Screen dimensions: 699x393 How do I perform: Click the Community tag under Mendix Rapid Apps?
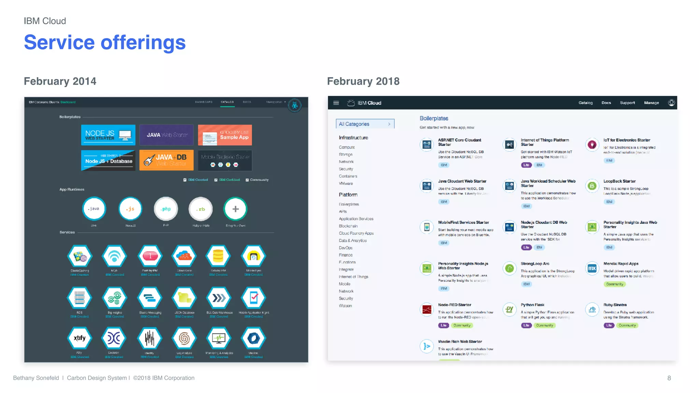pyautogui.click(x=614, y=284)
